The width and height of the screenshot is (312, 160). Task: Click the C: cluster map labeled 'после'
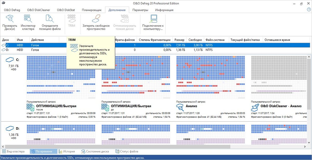pyautogui.click(x=61, y=77)
